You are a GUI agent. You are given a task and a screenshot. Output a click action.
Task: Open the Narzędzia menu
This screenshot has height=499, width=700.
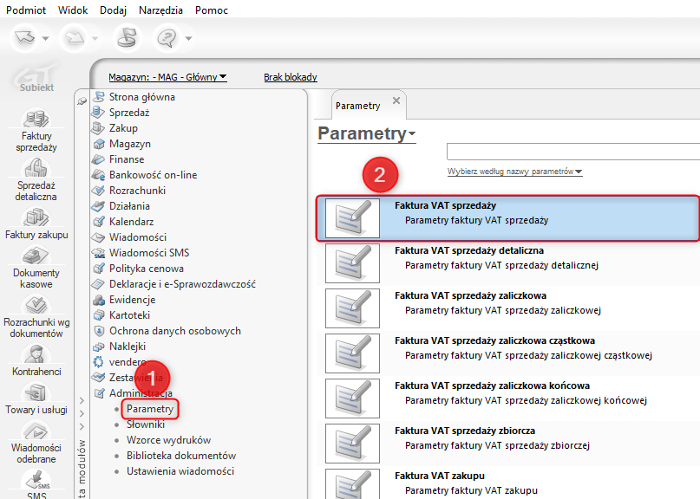tap(160, 10)
